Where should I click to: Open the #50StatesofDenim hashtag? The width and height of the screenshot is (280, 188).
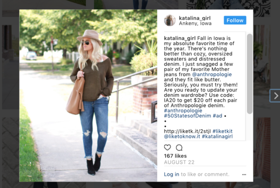(x=188, y=116)
